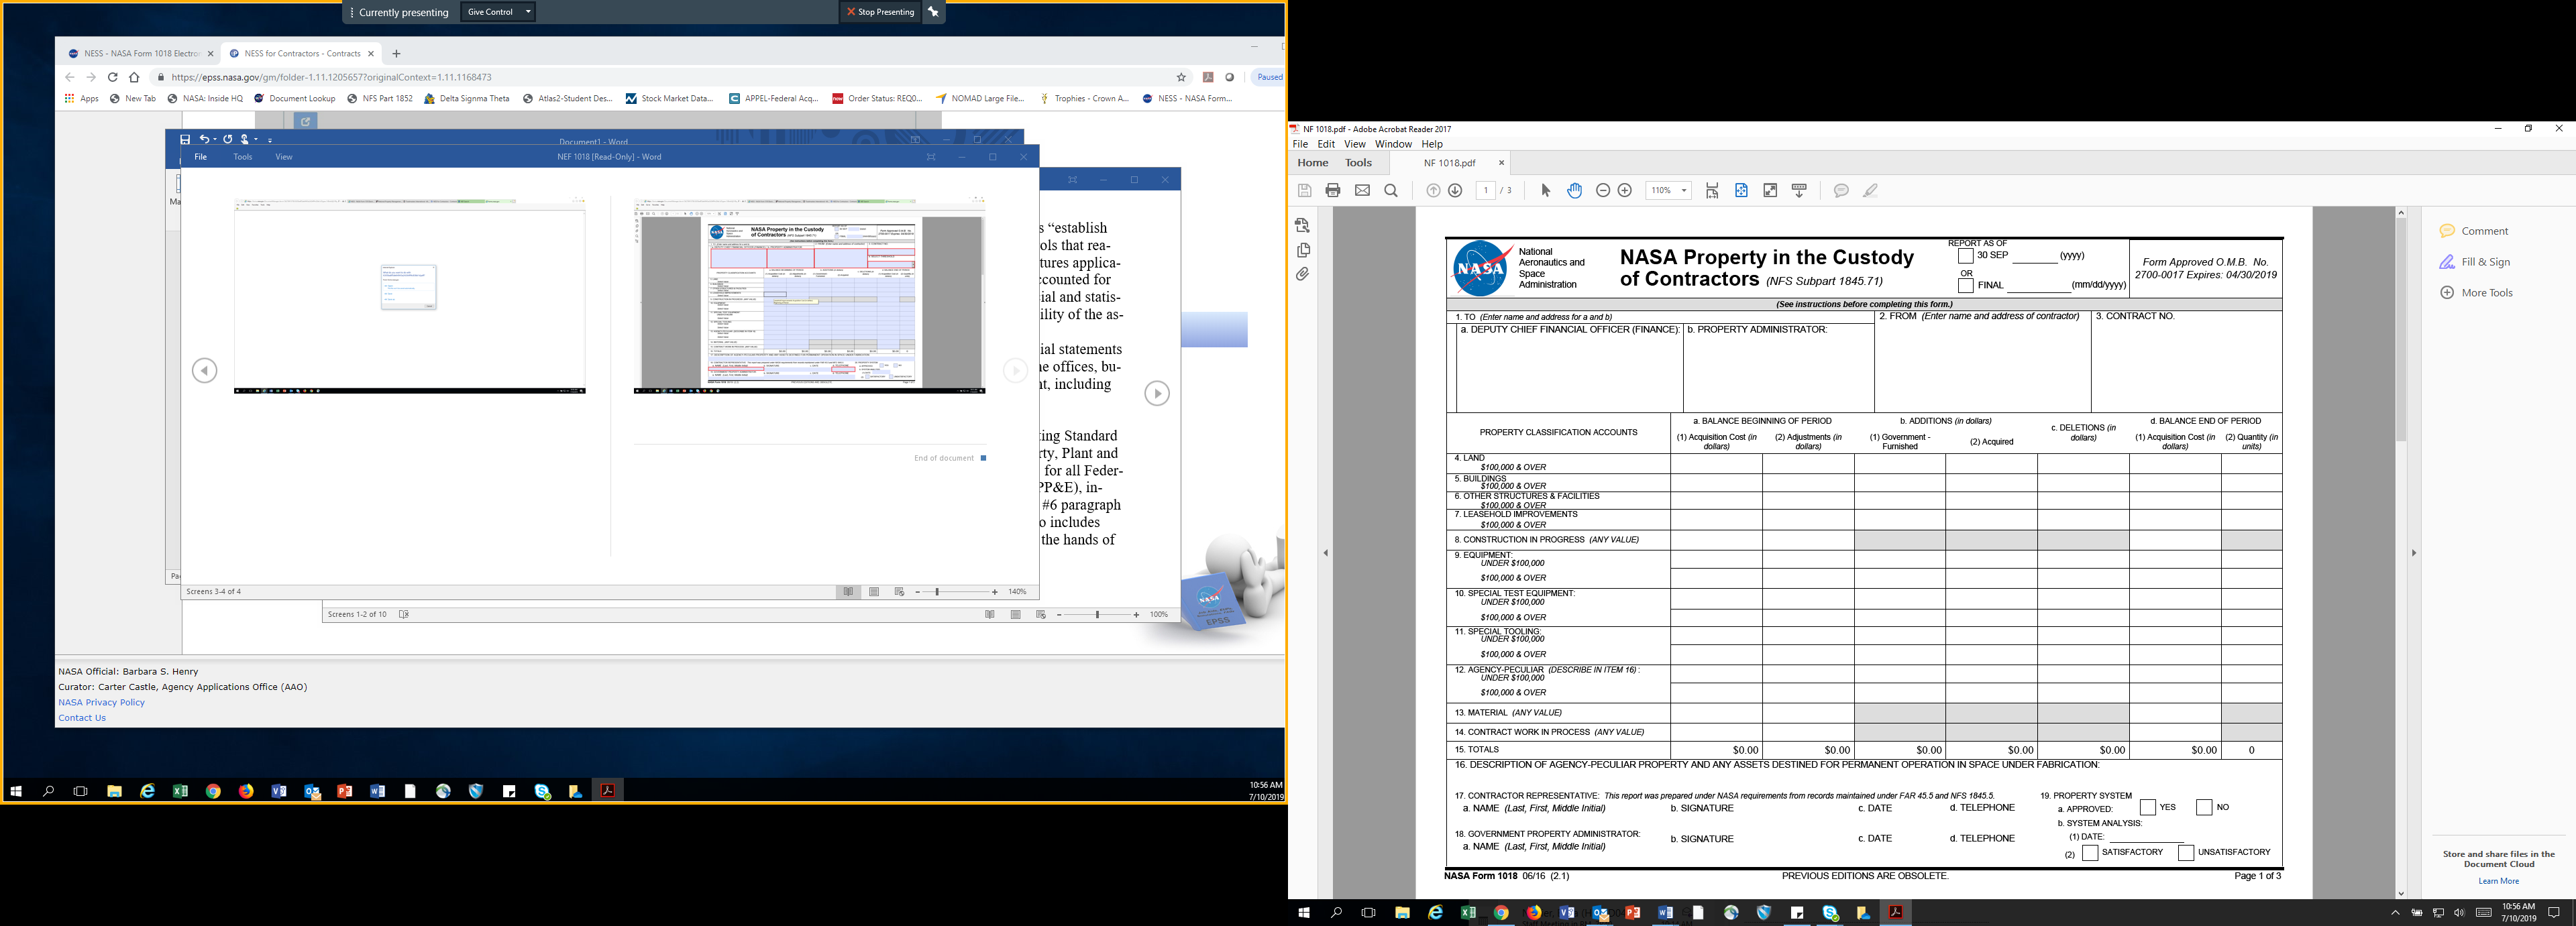Expand the right tools pane arrow

pos(2413,552)
